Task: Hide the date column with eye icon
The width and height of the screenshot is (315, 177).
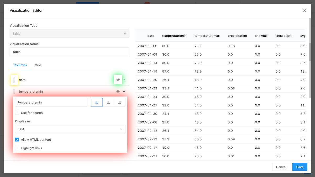Action: coord(118,80)
